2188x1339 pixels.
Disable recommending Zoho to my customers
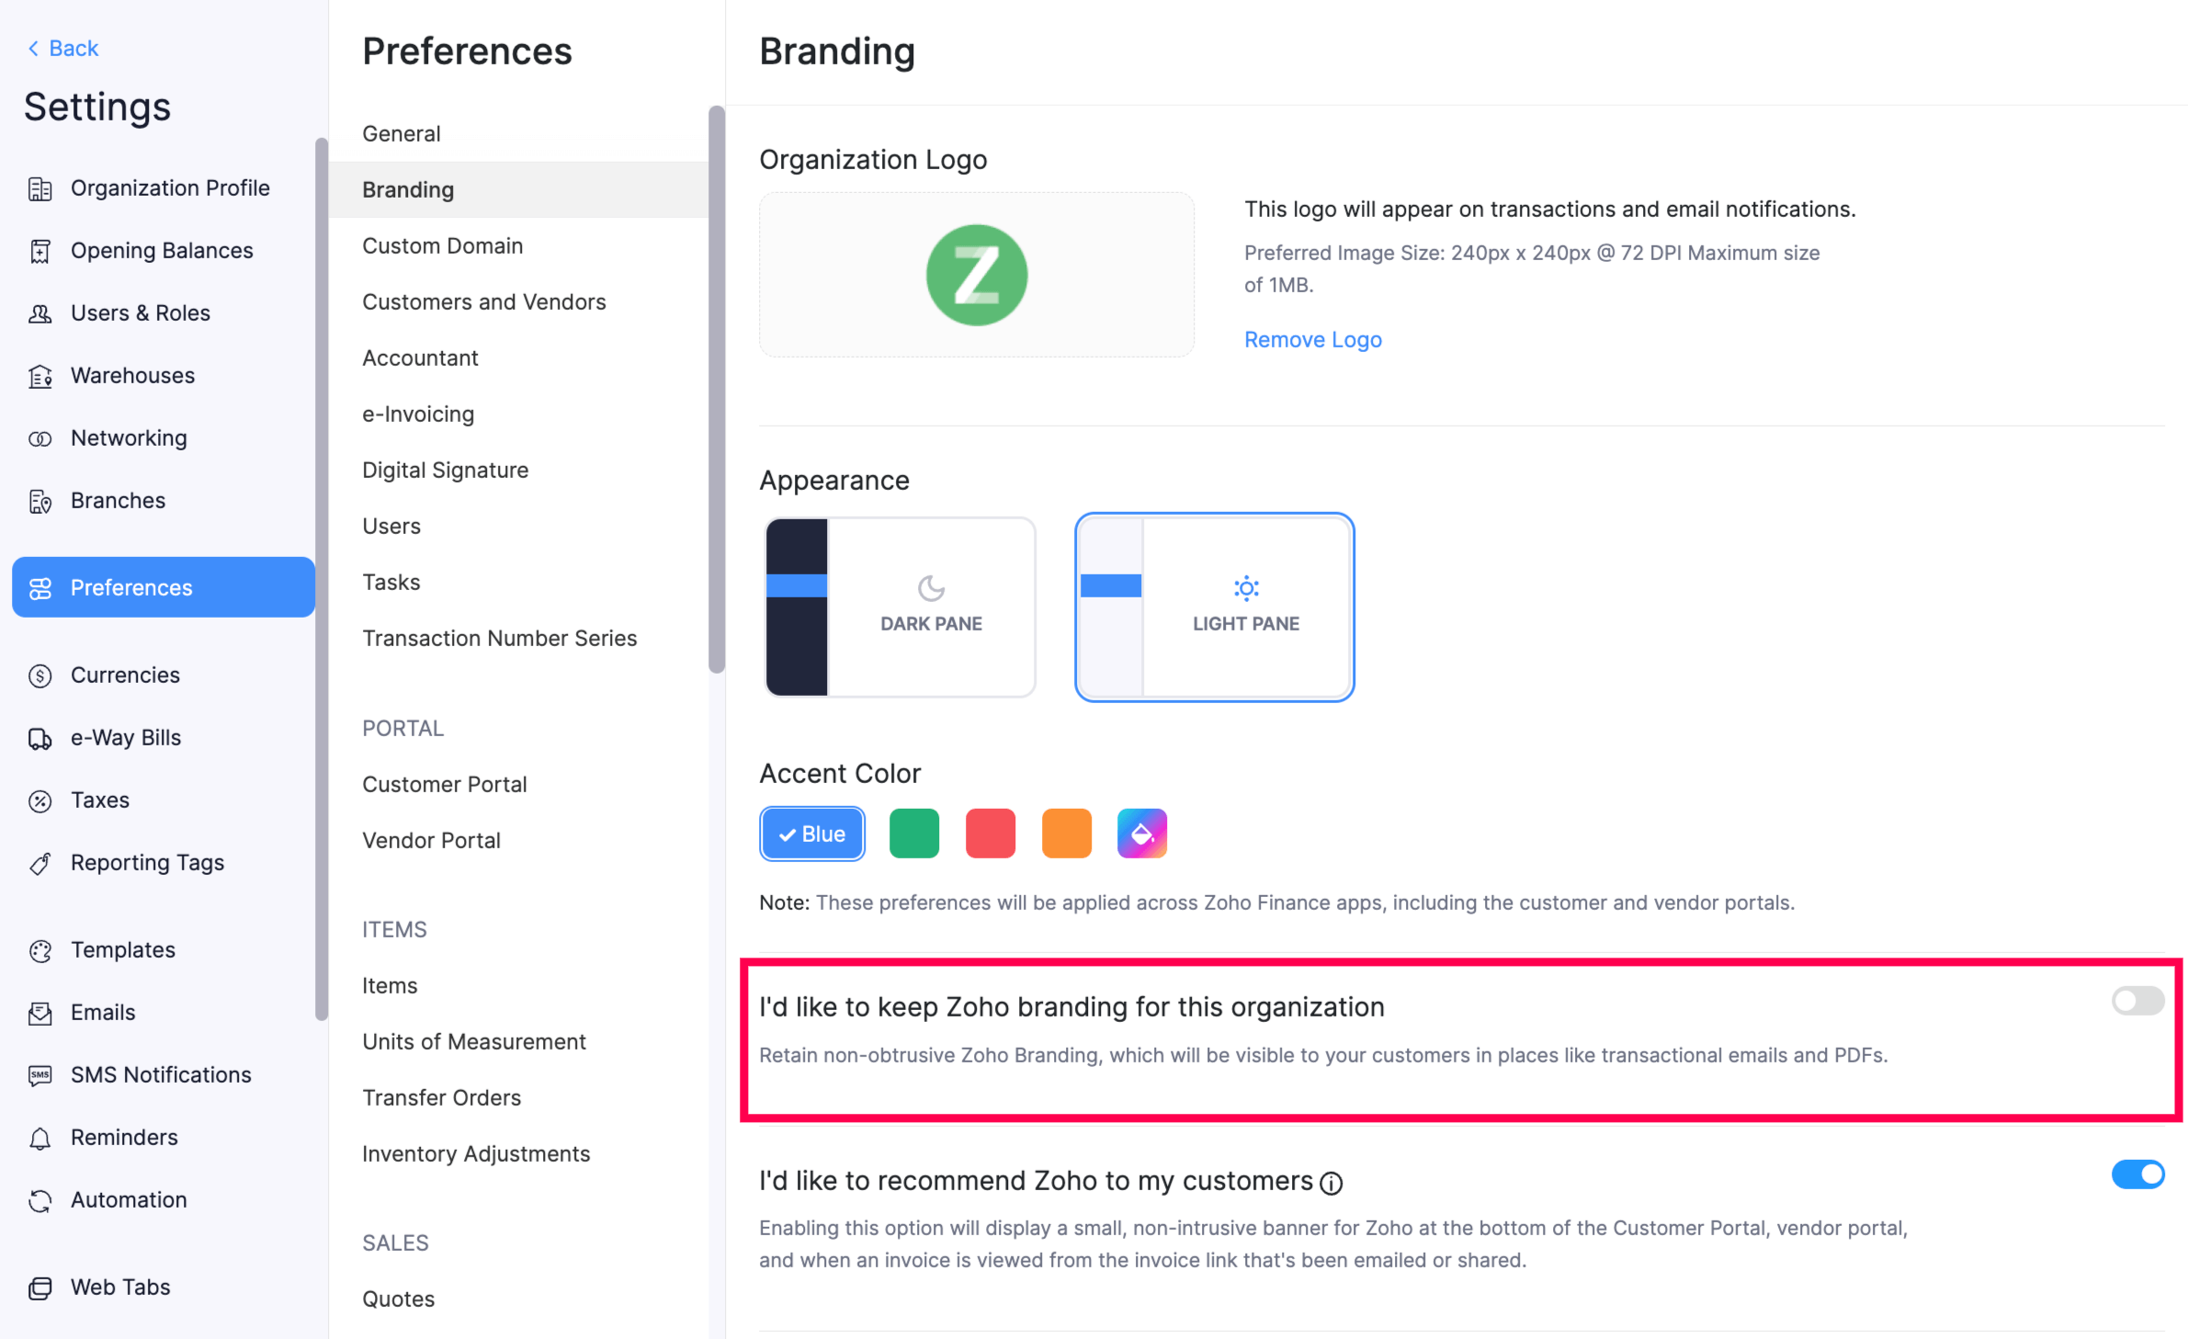click(2137, 1174)
